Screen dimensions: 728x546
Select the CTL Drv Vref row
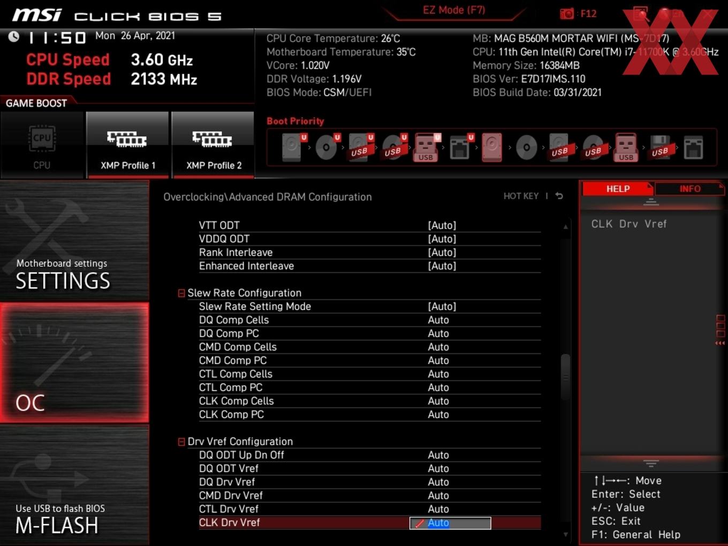(369, 509)
